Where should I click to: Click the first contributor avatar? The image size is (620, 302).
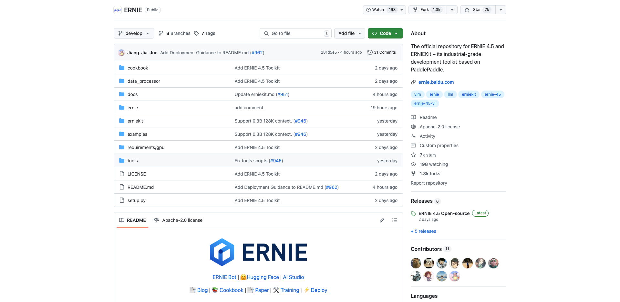click(x=416, y=263)
